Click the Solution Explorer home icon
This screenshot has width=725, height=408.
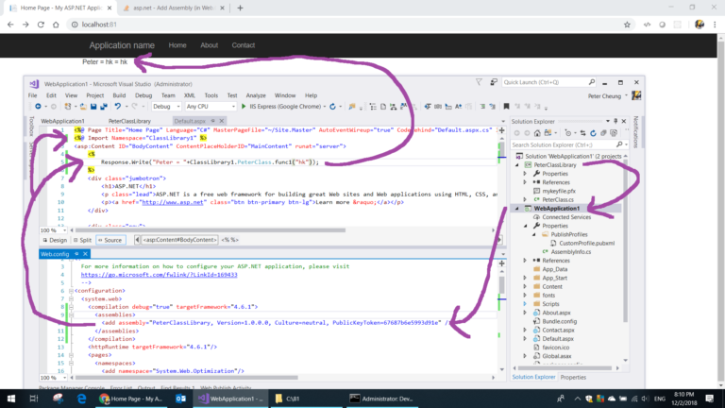(x=537, y=133)
